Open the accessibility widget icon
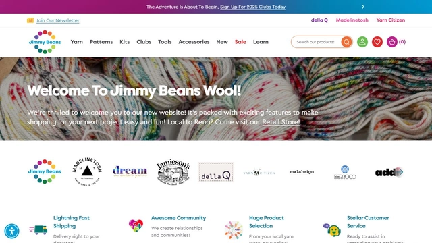432x243 pixels. [x=12, y=231]
